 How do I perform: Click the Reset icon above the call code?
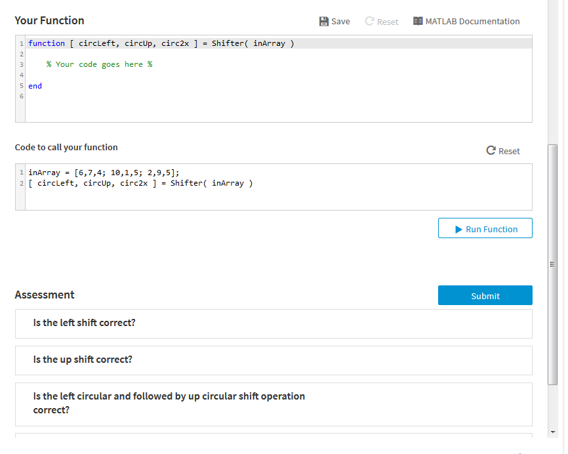(x=491, y=151)
